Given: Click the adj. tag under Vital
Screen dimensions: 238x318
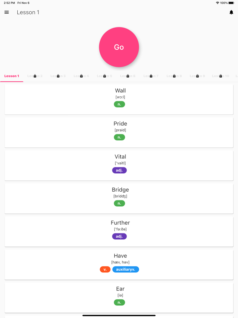Looking at the screenshot, I should (119, 170).
